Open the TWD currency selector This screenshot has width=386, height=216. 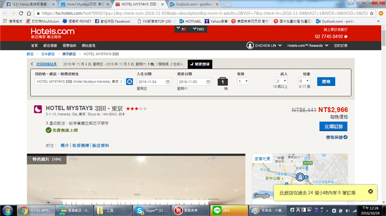coord(198,29)
